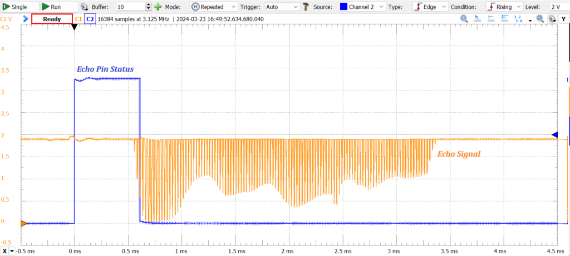Open the buffer settings gear icon
The height and width of the screenshot is (256, 570).
click(85, 7)
